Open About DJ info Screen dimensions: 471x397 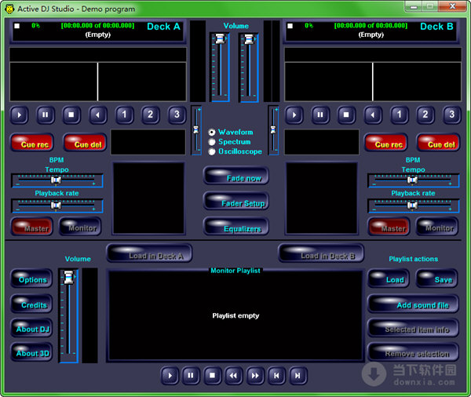click(x=31, y=328)
